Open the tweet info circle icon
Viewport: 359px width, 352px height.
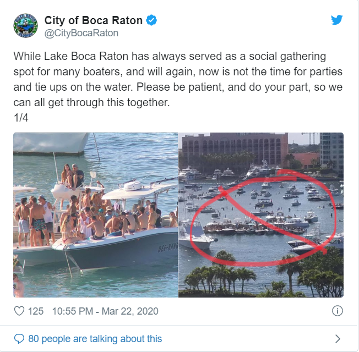click(x=337, y=311)
